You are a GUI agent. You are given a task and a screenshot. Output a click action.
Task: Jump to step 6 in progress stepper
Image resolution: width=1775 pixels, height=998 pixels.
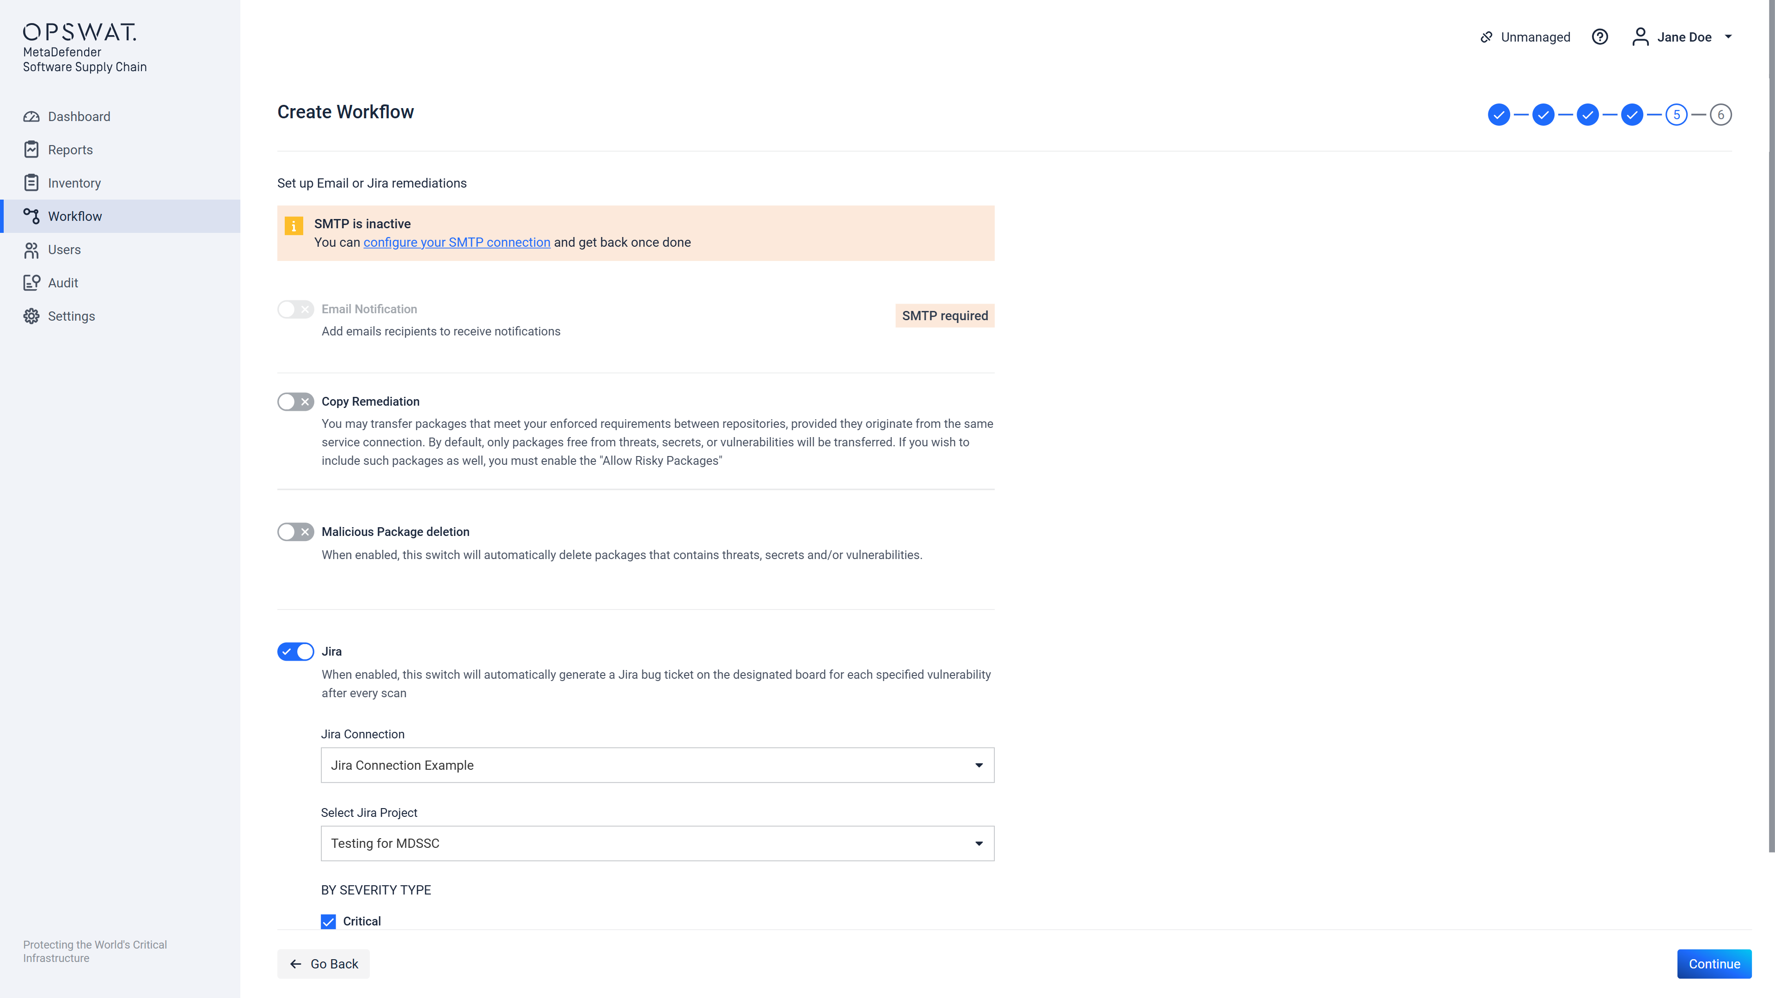click(x=1720, y=114)
